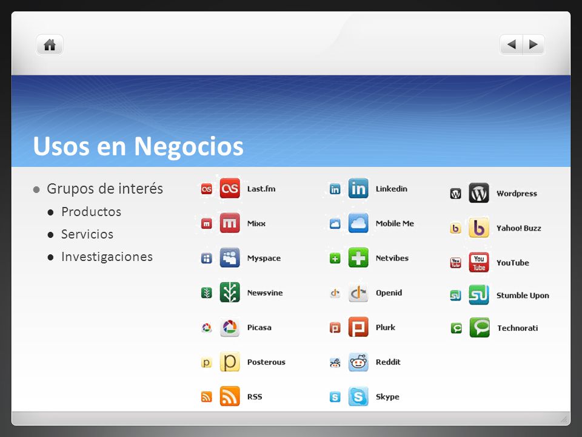Viewport: 582px width, 437px height.
Task: Click the Stumble Upon label text
Action: pos(523,296)
